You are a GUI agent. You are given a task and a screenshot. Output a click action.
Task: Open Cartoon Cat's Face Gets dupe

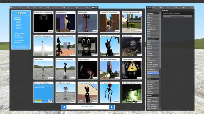[110, 45]
